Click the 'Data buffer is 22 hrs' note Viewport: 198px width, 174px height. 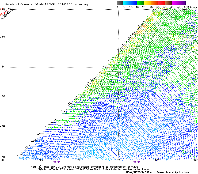click(94, 169)
